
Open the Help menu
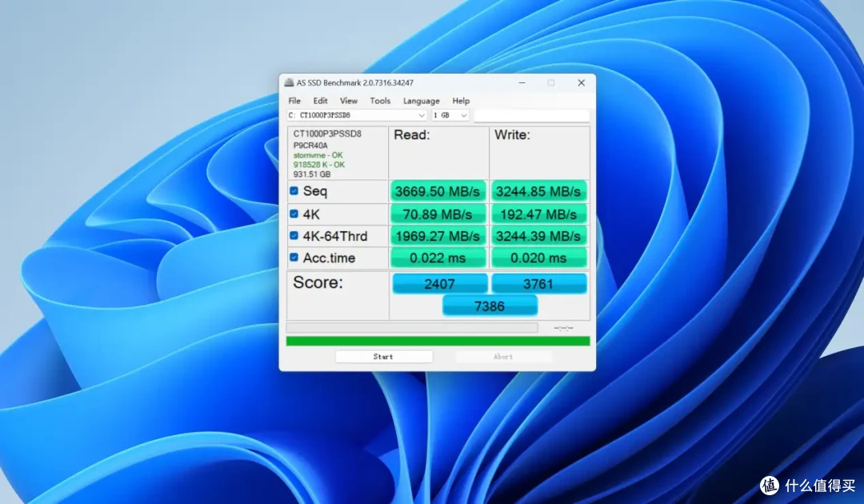tap(461, 101)
